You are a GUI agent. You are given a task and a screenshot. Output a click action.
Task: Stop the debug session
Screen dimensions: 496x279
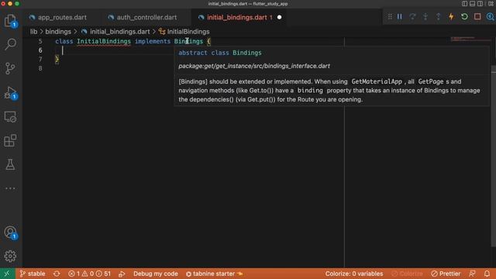pyautogui.click(x=477, y=17)
